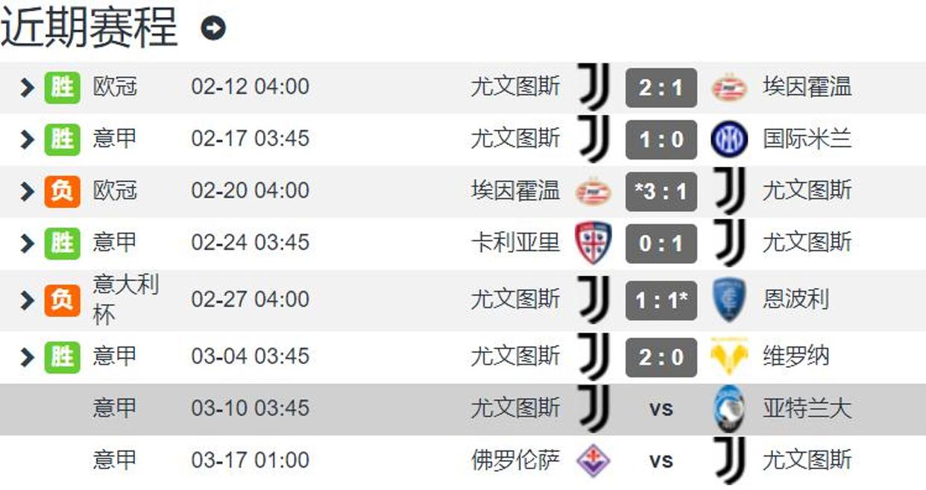Open the 2 : 1 score against 埃因霍温
The image size is (926, 490).
coord(661,88)
